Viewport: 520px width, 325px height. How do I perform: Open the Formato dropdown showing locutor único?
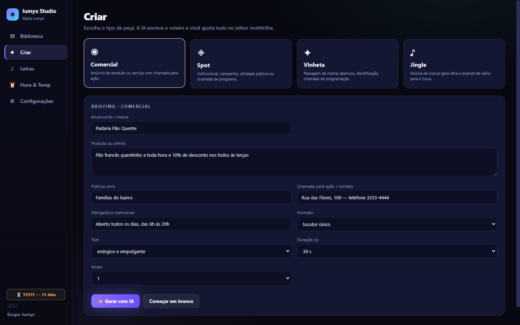(x=397, y=224)
